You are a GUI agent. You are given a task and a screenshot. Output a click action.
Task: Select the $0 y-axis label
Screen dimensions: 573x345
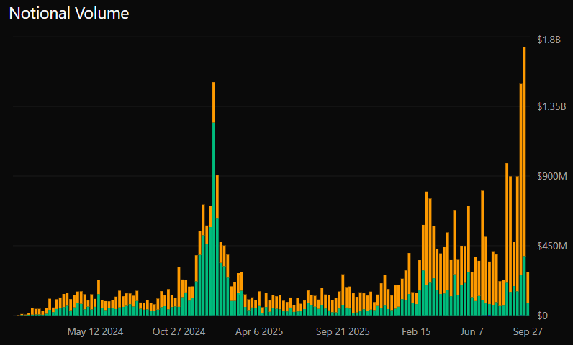point(542,316)
